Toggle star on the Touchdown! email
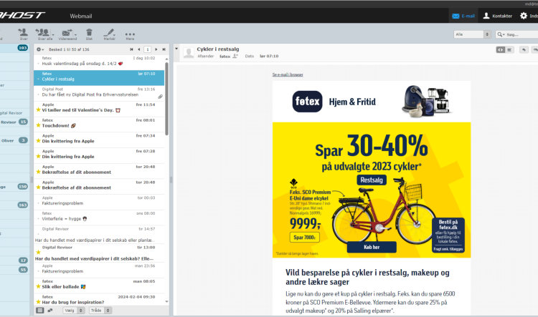 (x=39, y=125)
